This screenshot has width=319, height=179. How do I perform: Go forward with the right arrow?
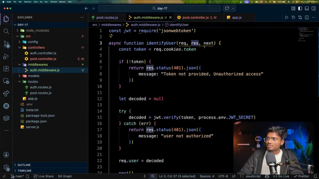point(93,8)
